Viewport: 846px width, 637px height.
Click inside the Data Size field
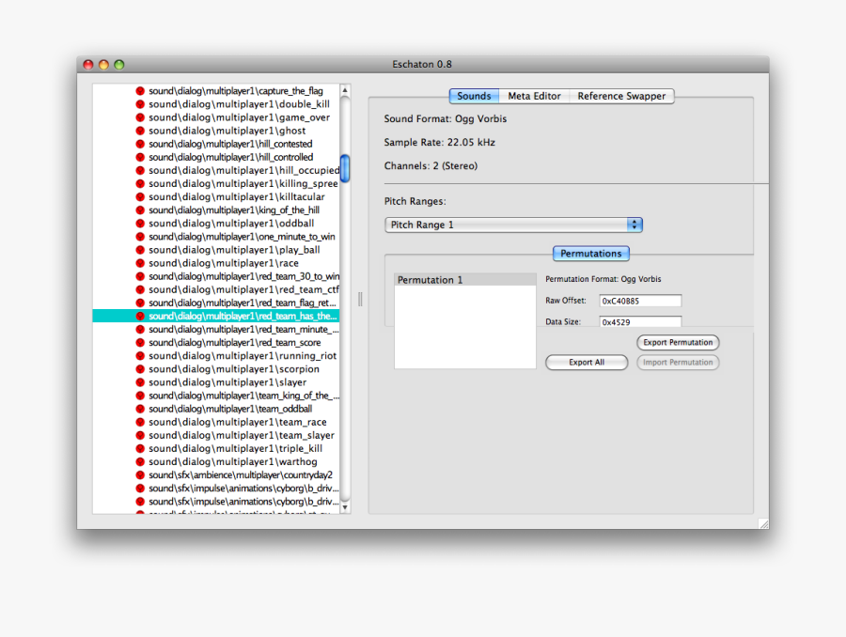[x=640, y=320]
